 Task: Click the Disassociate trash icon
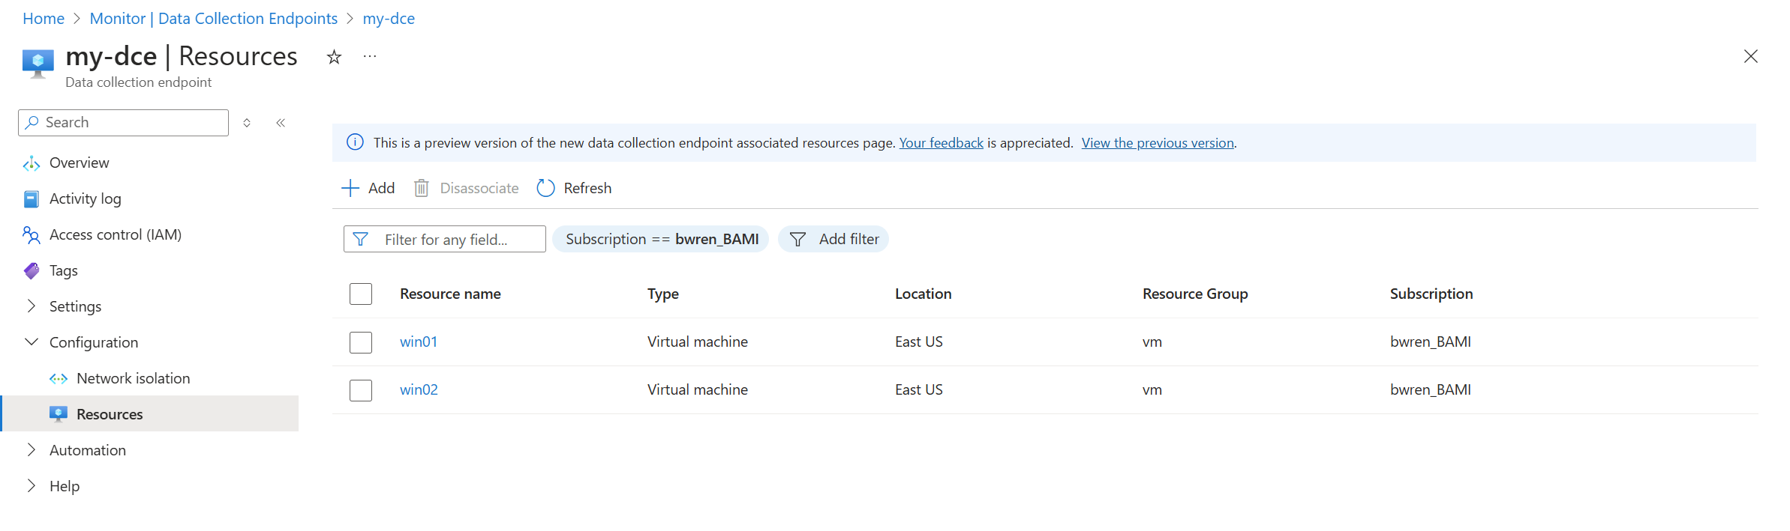tap(422, 188)
